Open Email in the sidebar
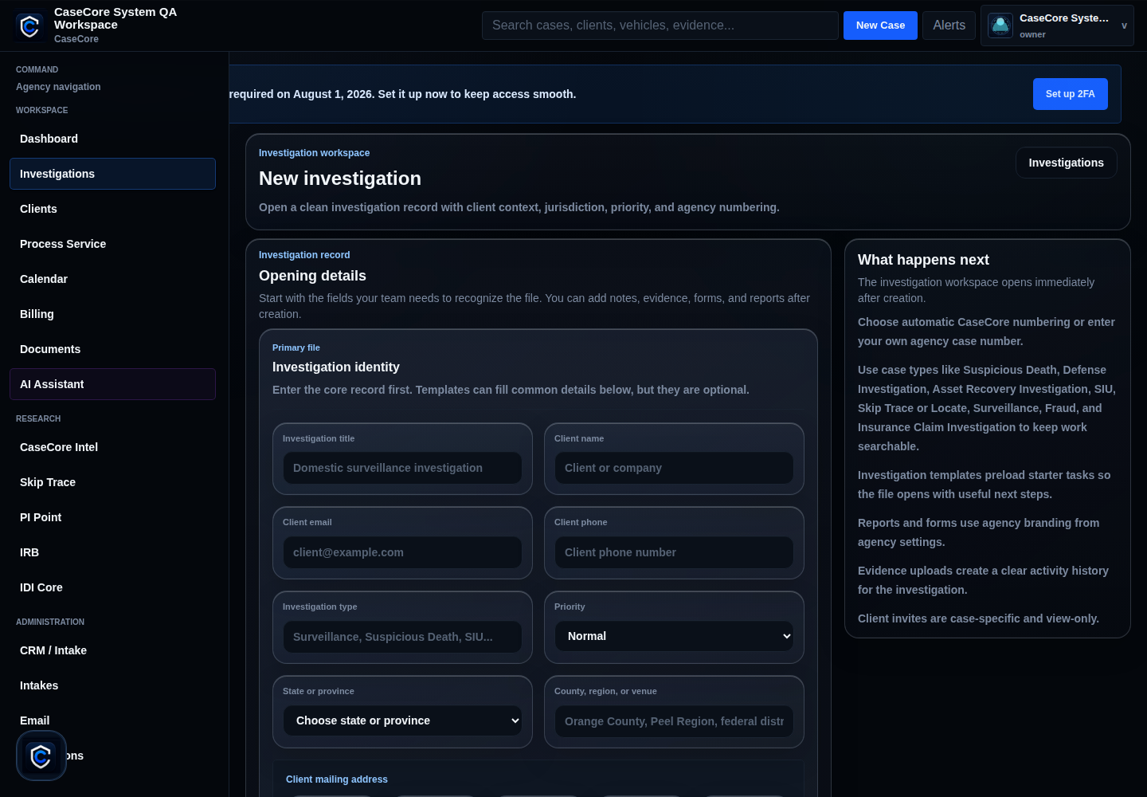The width and height of the screenshot is (1147, 797). click(x=112, y=720)
